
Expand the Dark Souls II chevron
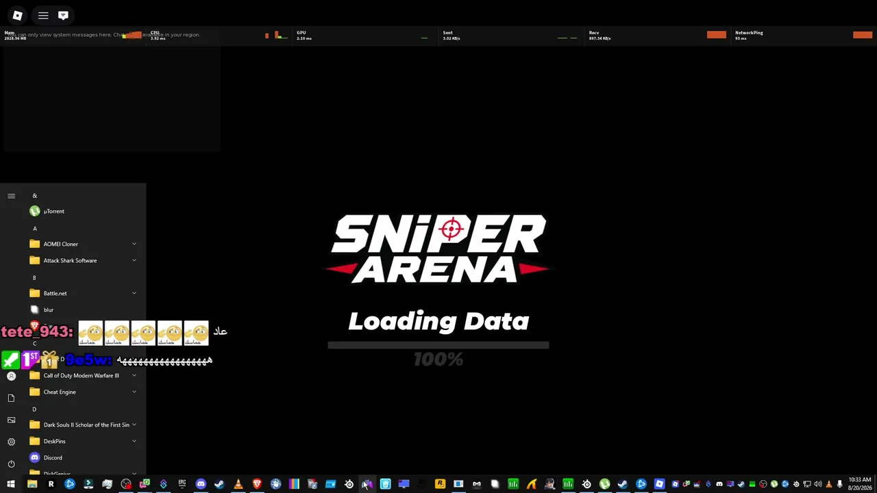pos(134,425)
